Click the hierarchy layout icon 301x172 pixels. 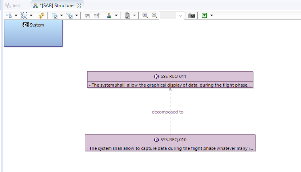pos(109,15)
